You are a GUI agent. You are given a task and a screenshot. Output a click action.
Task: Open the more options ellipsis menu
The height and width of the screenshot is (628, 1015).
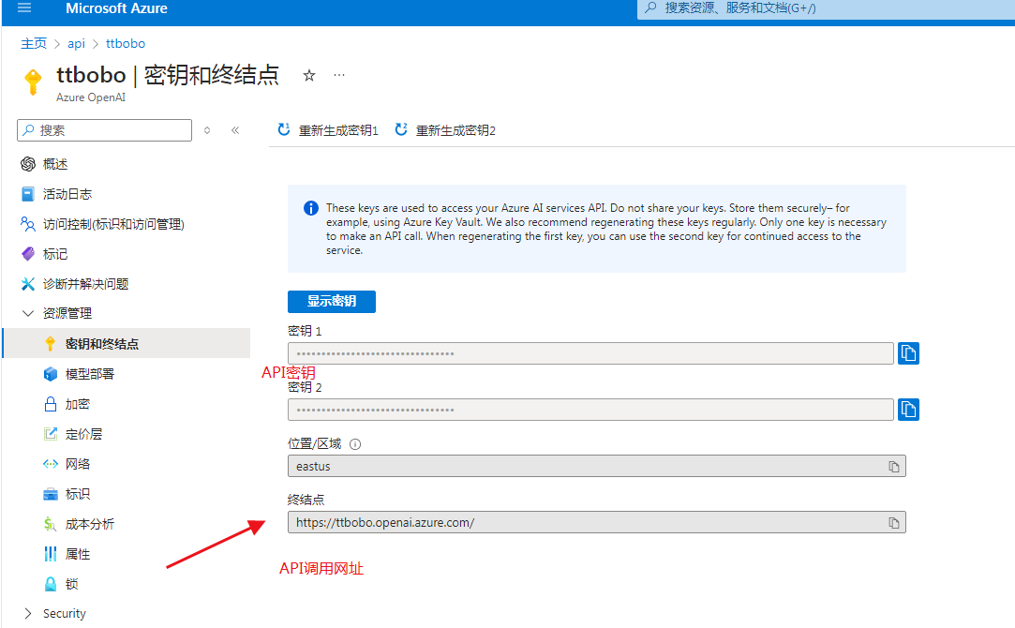[x=339, y=75]
